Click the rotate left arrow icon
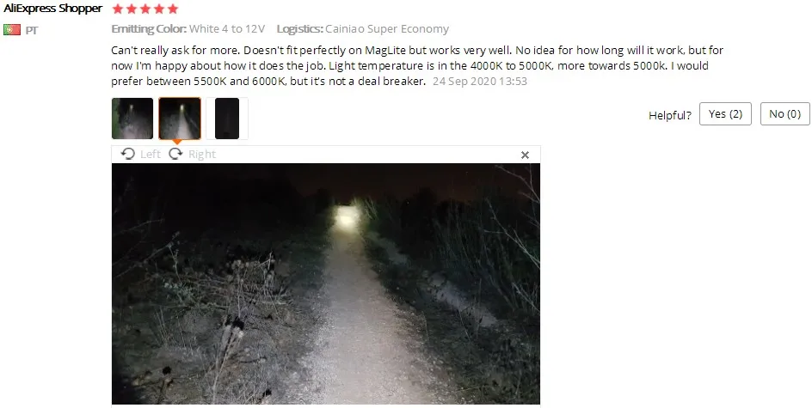Image resolution: width=812 pixels, height=408 pixels. (x=127, y=154)
